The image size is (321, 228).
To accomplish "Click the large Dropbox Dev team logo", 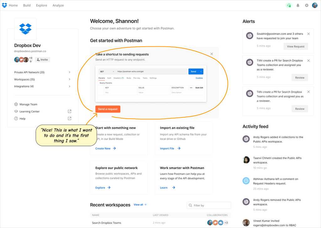I will pyautogui.click(x=25, y=29).
